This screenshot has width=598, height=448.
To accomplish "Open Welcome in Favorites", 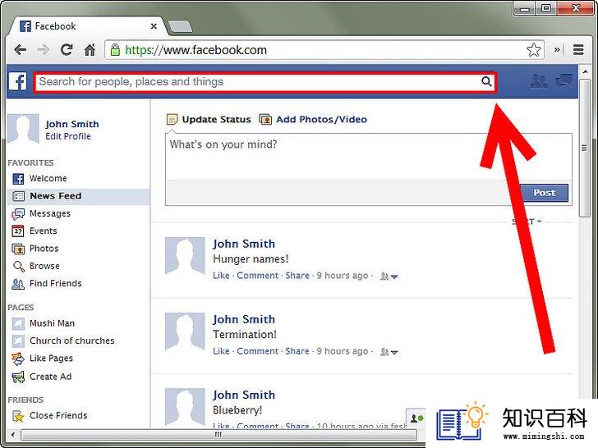I will (48, 178).
